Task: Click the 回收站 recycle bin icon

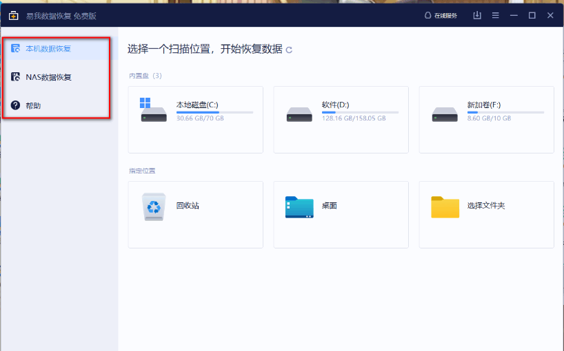Action: (154, 206)
